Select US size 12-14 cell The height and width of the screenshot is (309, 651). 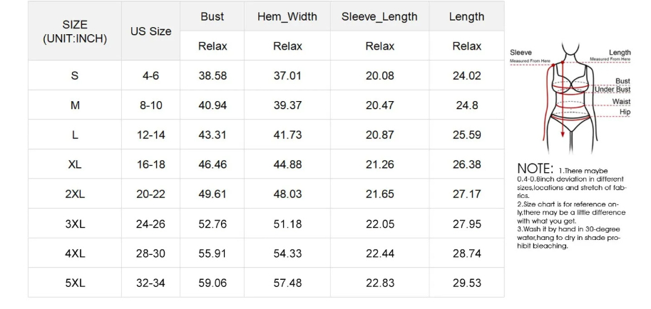[150, 135]
